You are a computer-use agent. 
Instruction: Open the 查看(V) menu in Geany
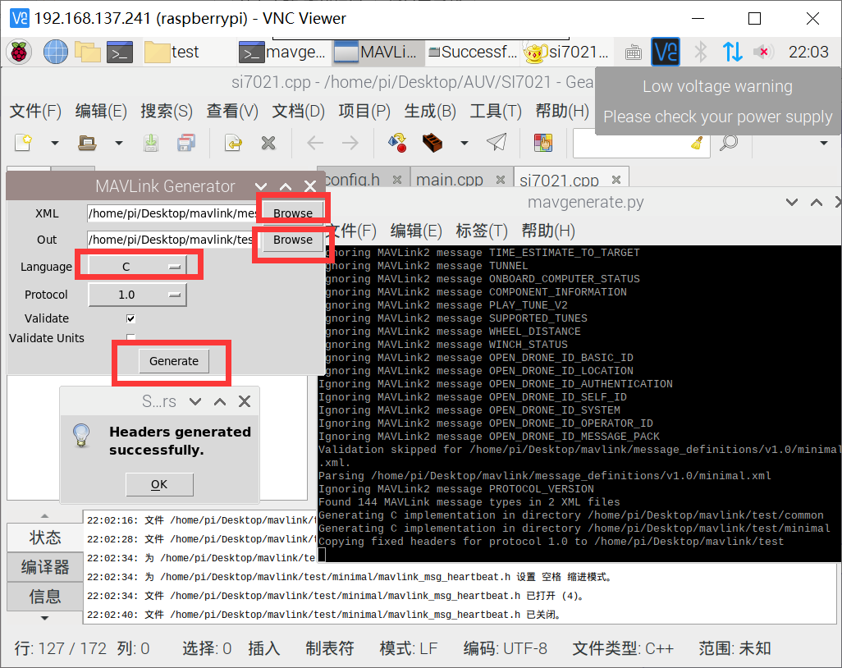(232, 111)
